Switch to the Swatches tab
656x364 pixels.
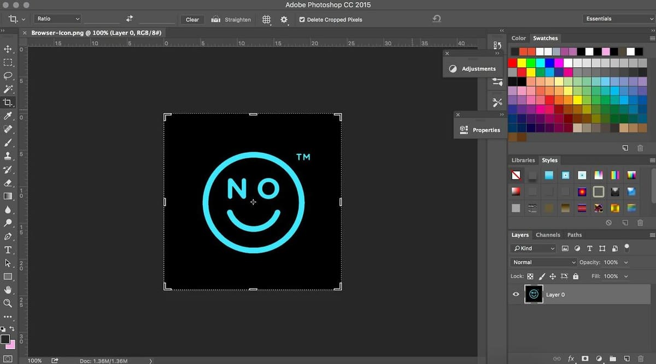pos(545,38)
